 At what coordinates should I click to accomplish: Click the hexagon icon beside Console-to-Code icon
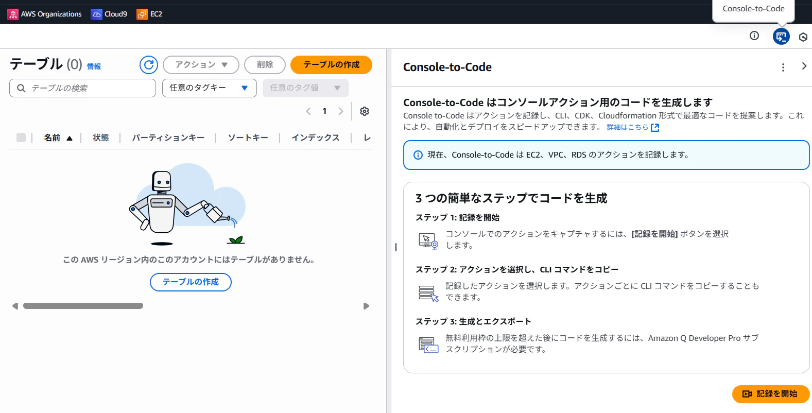coord(803,37)
